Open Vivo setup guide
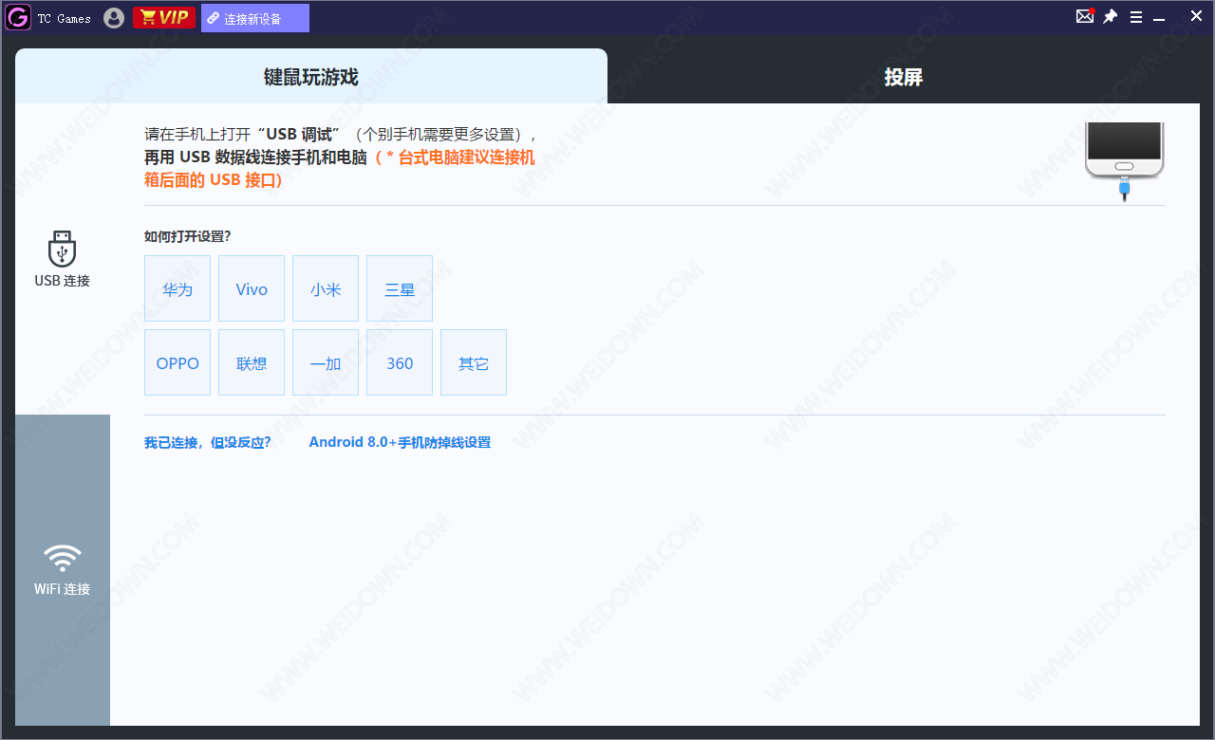 coord(252,288)
